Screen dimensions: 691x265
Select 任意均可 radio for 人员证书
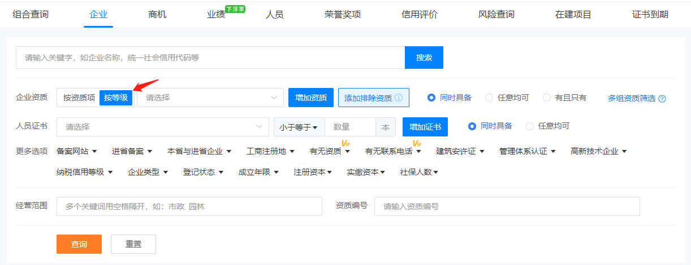coord(530,126)
